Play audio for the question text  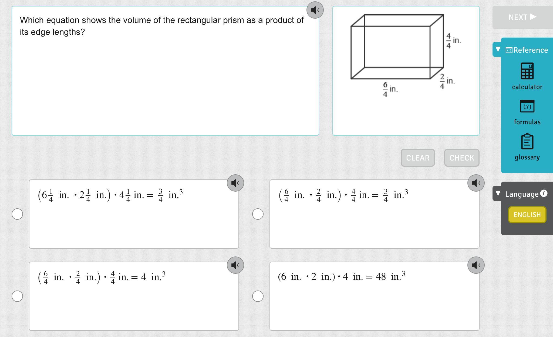point(315,10)
